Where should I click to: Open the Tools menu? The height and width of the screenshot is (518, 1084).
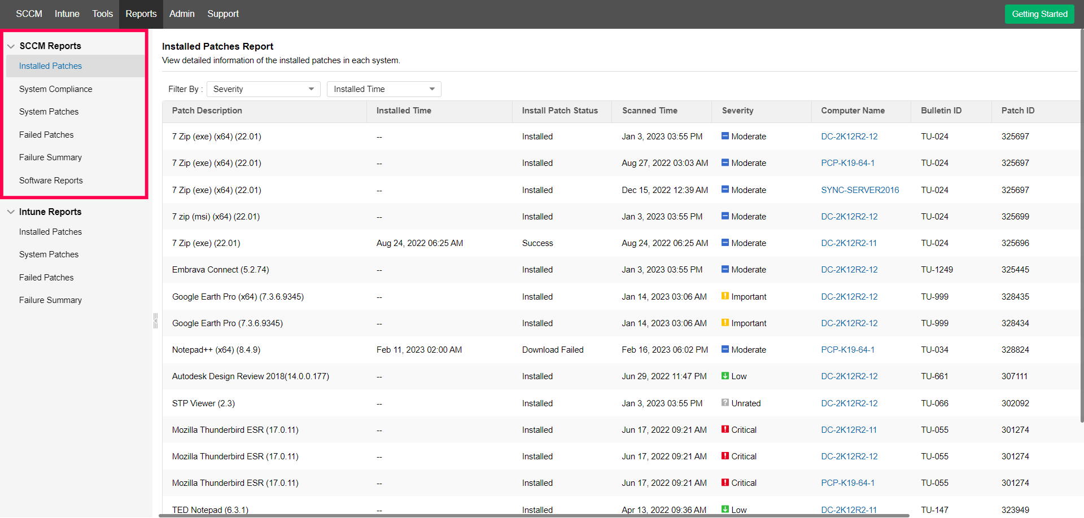click(x=102, y=14)
